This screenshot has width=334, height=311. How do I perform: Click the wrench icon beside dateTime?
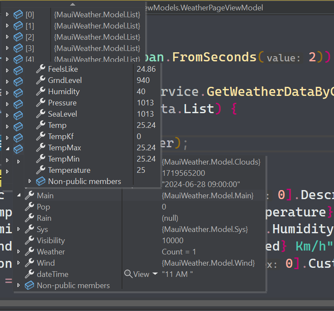[x=29, y=274]
